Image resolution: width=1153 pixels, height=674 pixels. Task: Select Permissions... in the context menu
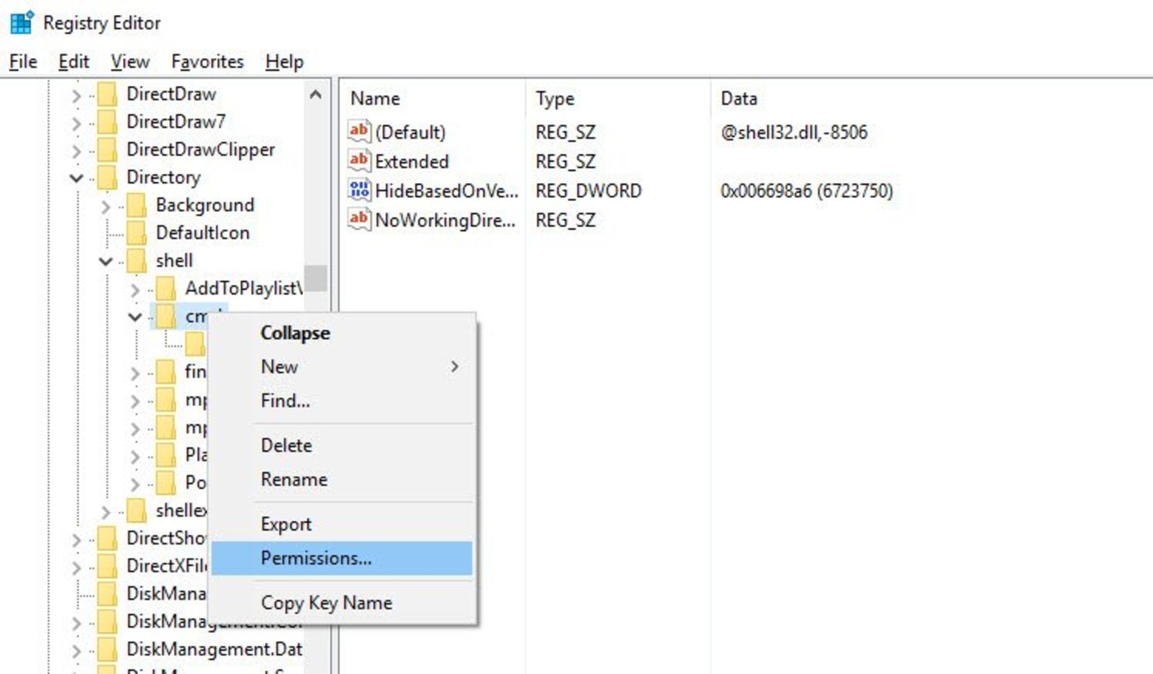342,558
